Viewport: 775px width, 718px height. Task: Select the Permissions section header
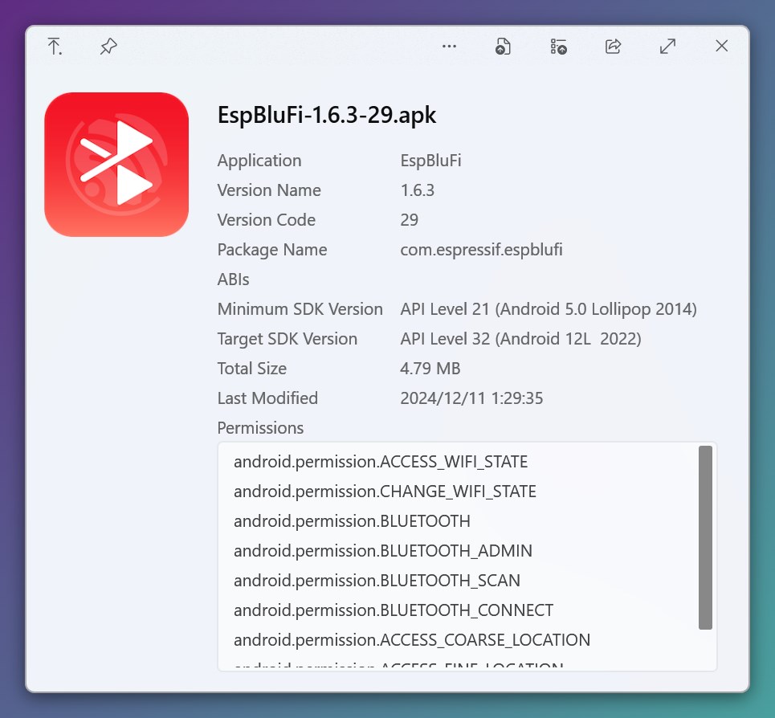(260, 428)
